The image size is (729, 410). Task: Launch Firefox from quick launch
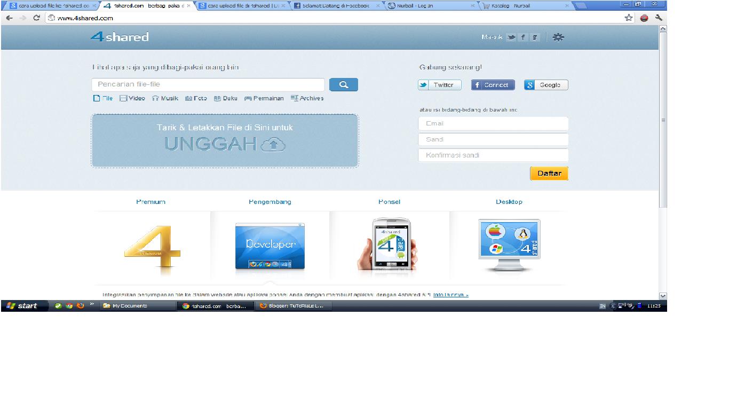81,306
